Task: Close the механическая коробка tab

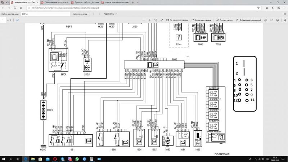Action: click(x=37, y=3)
